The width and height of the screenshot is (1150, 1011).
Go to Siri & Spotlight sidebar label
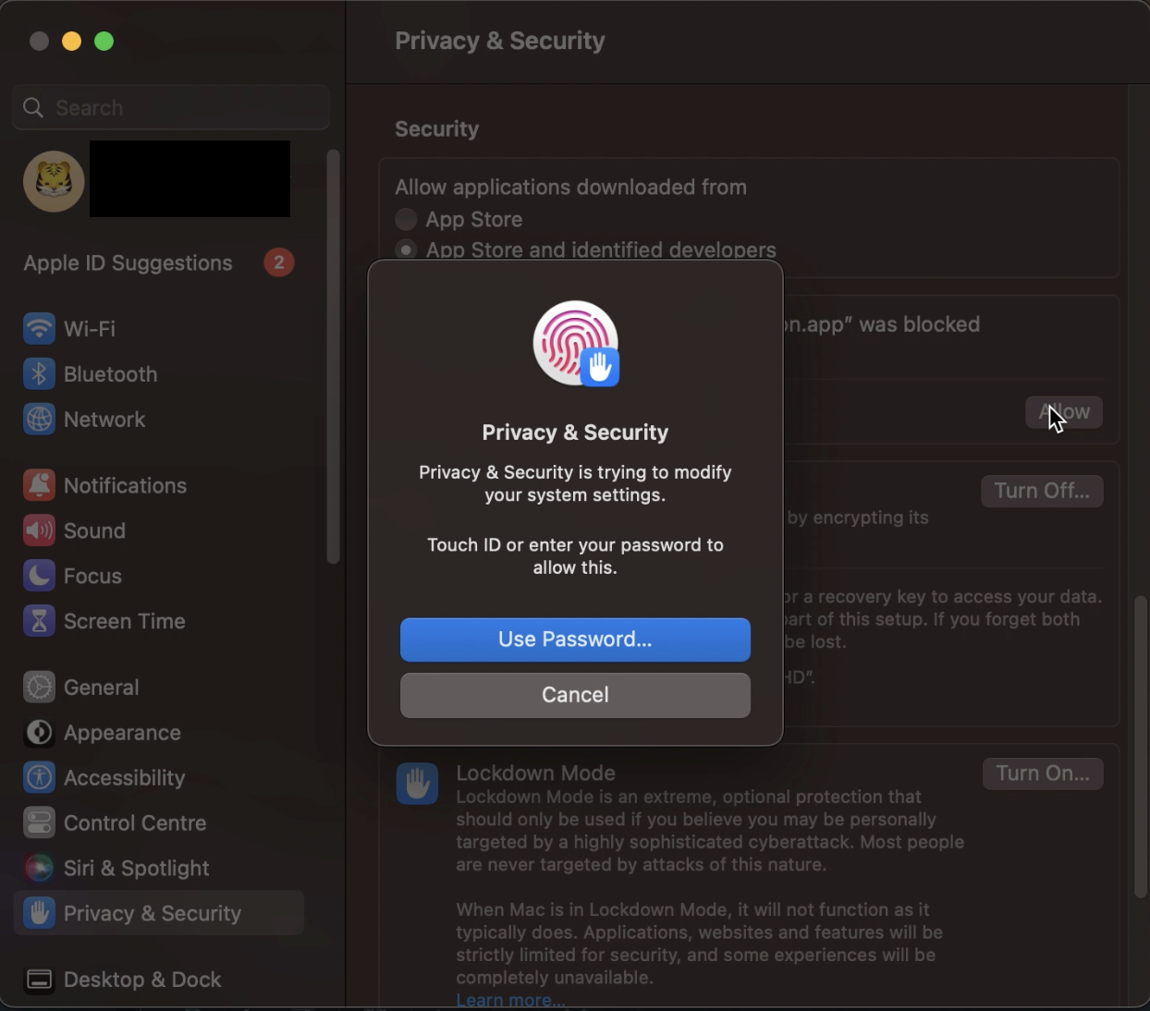(x=136, y=868)
